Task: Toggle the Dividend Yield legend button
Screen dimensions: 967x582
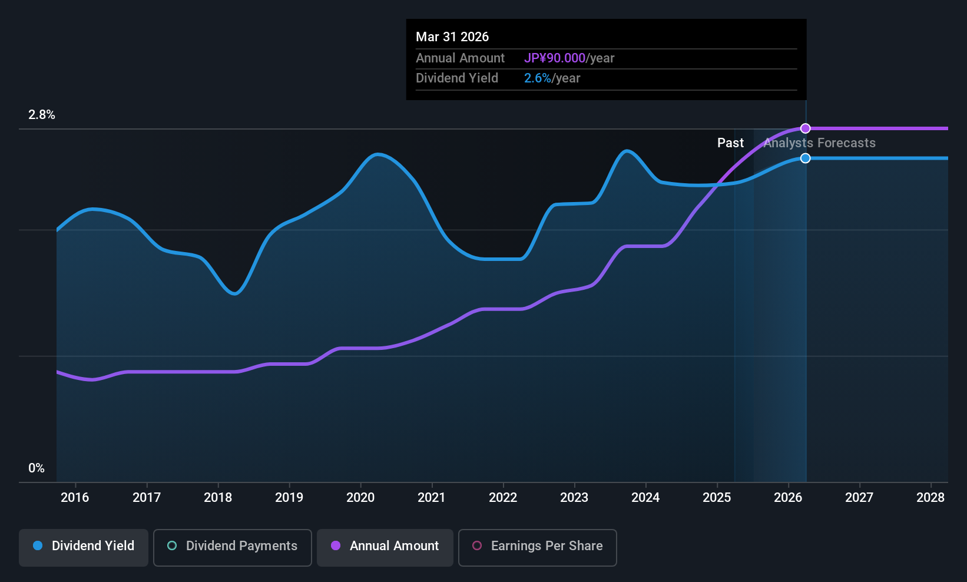Action: point(84,548)
